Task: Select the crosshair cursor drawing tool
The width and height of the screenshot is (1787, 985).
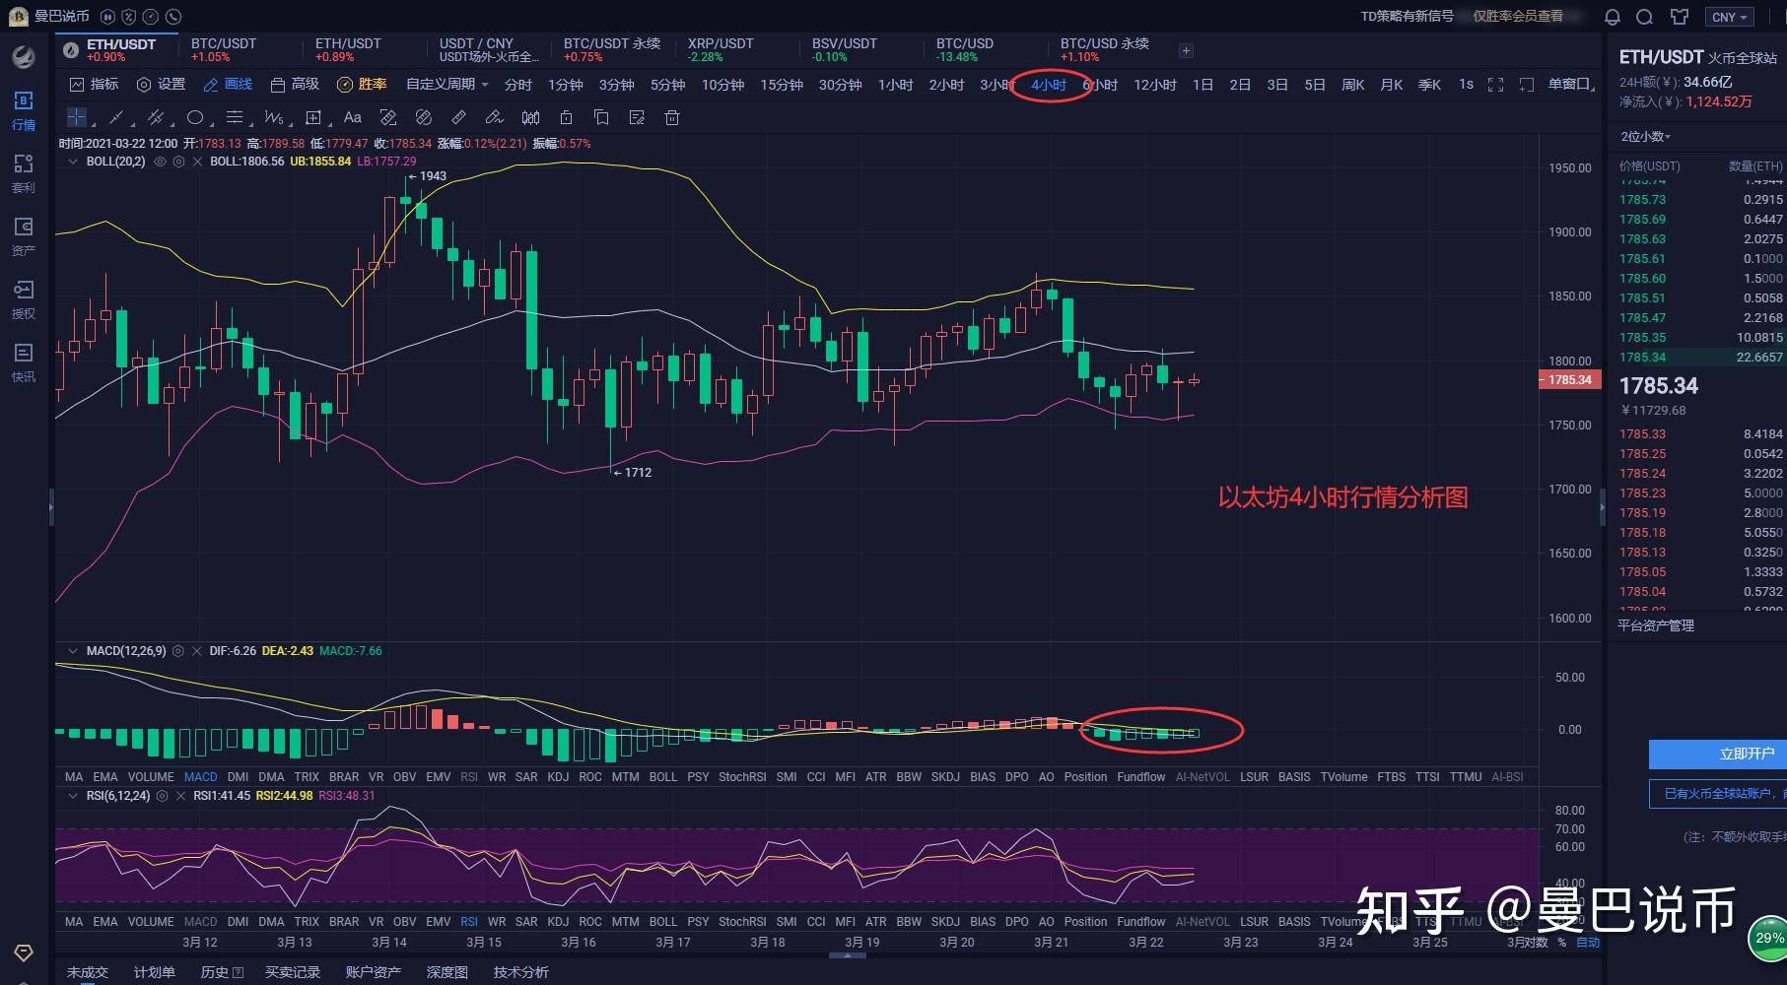Action: tap(77, 118)
